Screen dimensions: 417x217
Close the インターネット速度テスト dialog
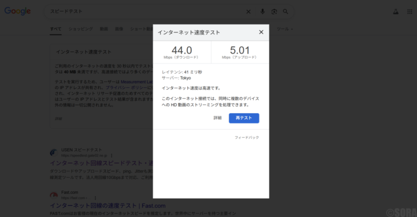tap(261, 32)
